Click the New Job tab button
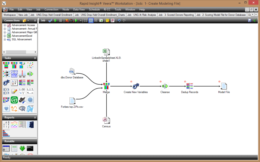The height and width of the screenshot is (162, 260). point(23,15)
